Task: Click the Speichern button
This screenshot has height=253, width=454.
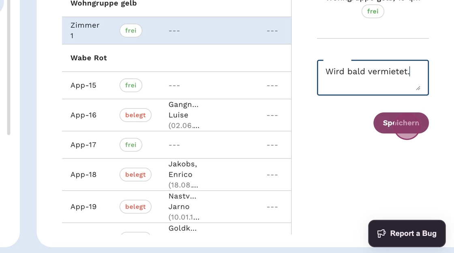Action: tap(400, 123)
